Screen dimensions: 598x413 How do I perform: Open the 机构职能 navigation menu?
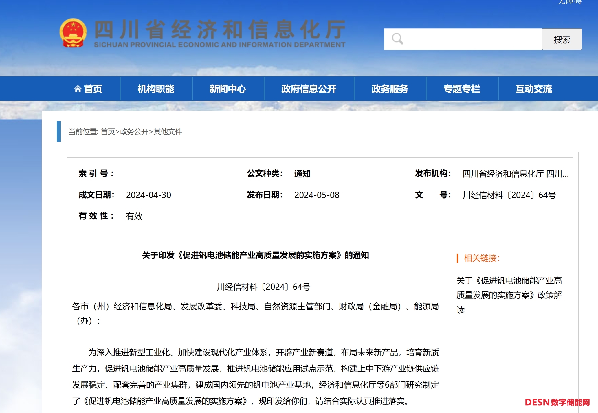click(x=156, y=89)
